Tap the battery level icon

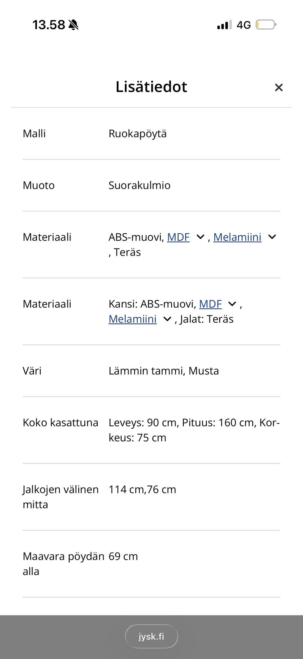(266, 25)
